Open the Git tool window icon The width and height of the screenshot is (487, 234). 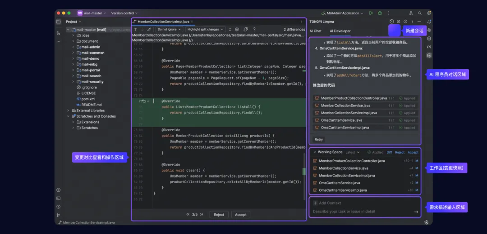click(58, 215)
